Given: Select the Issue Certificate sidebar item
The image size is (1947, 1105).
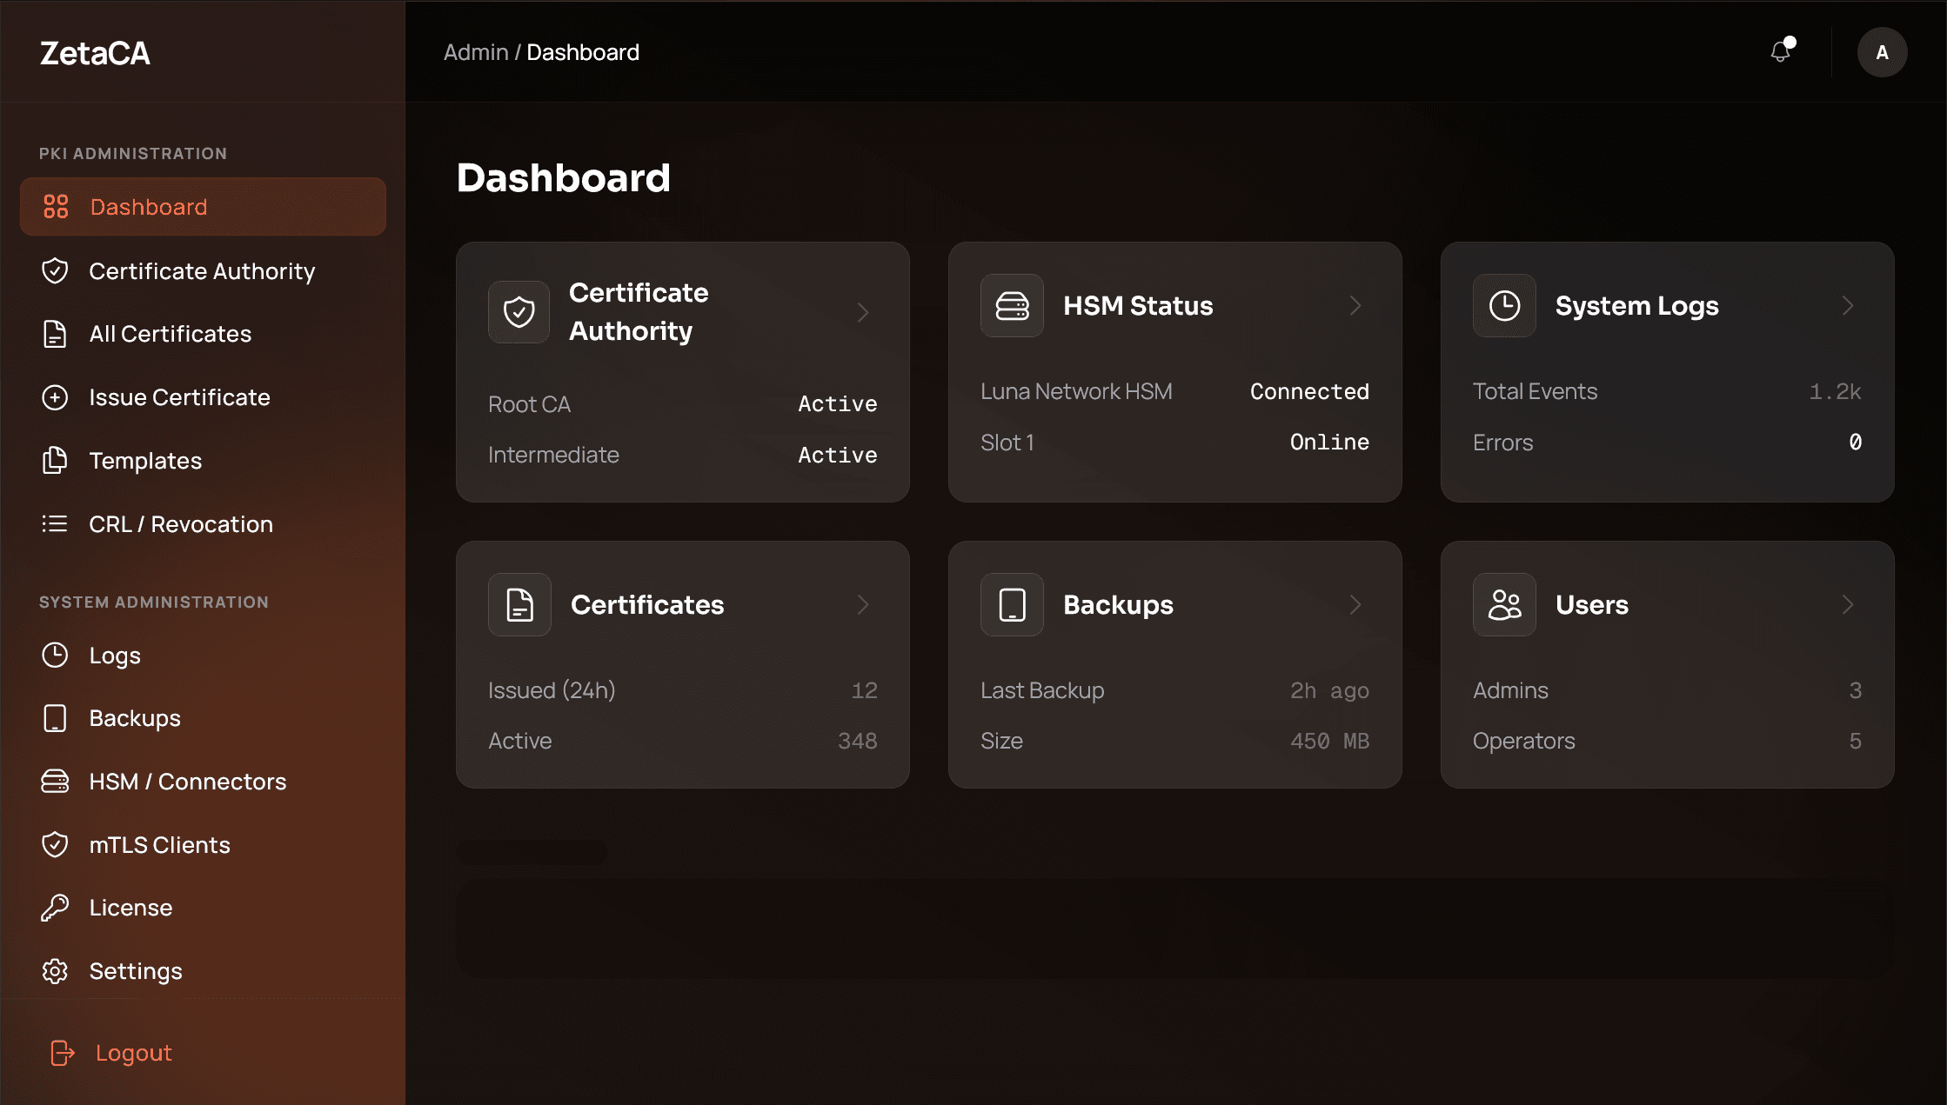Looking at the screenshot, I should tap(179, 397).
